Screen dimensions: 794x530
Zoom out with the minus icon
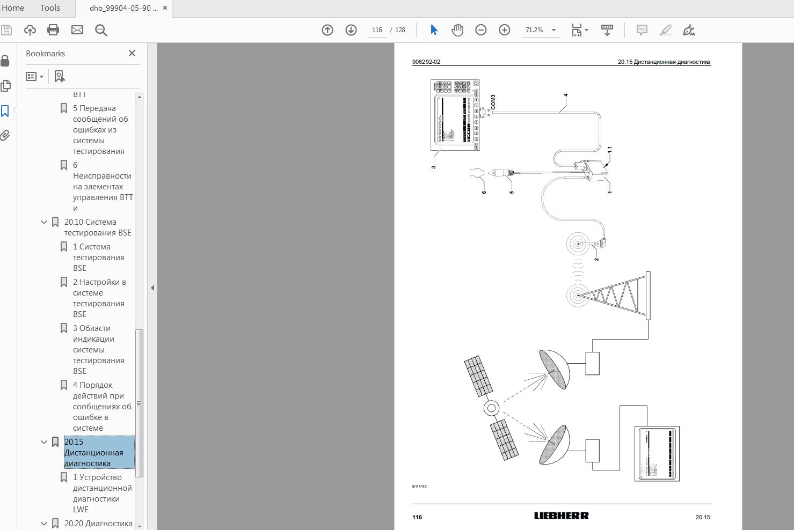pyautogui.click(x=481, y=30)
